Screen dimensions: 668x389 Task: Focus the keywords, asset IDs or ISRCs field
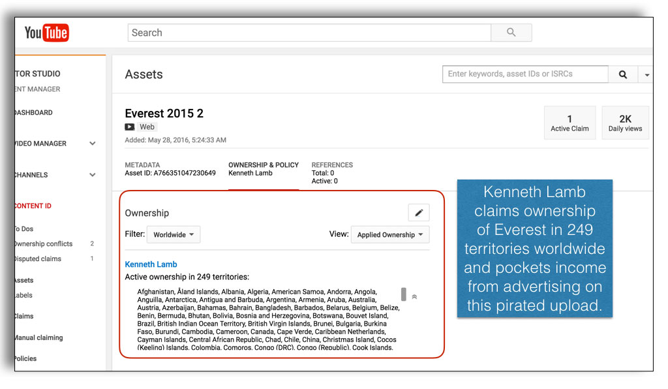tap(525, 74)
